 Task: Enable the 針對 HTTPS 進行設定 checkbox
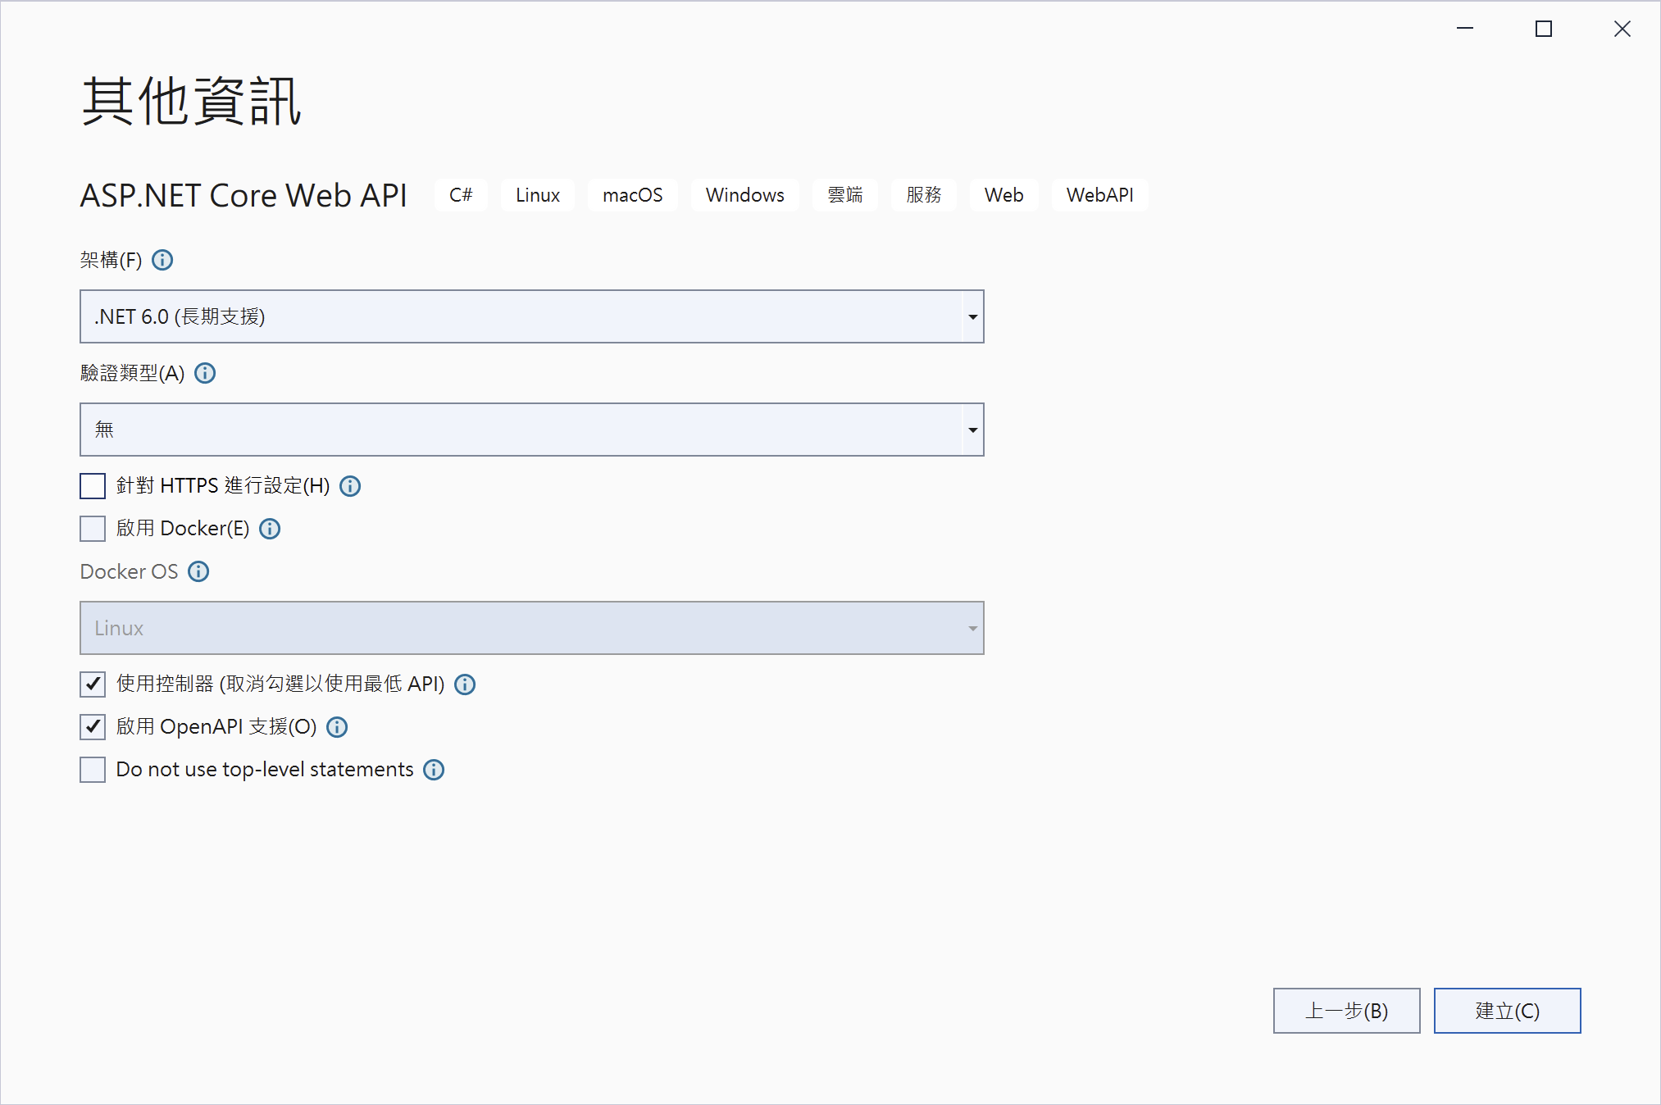pyautogui.click(x=93, y=486)
